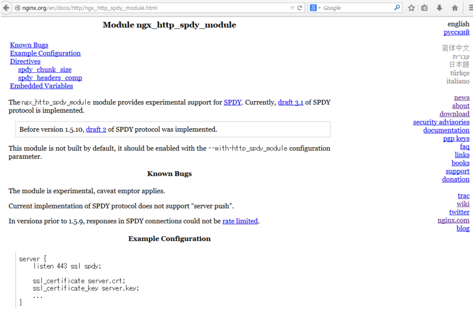The image size is (473, 309).
Task: Open the Known Bugs contents link
Action: pos(29,45)
